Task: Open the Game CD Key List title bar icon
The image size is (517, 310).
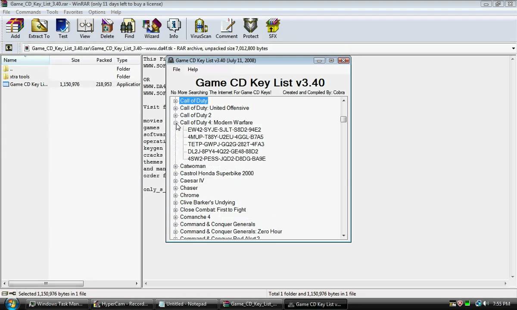Action: 171,60
